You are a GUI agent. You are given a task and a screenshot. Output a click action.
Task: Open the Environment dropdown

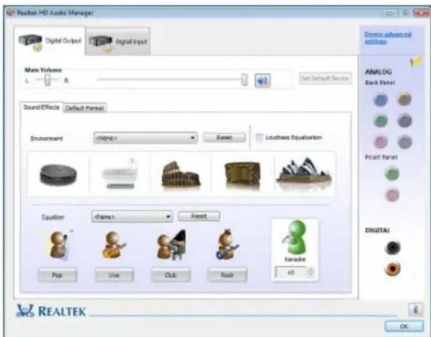[x=145, y=138]
